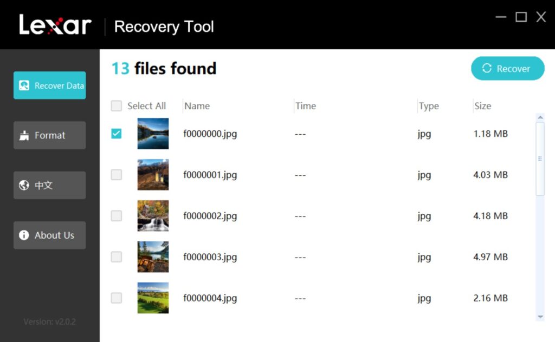Click the Lexar logo
Screen dimensions: 555x342
[x=55, y=24]
